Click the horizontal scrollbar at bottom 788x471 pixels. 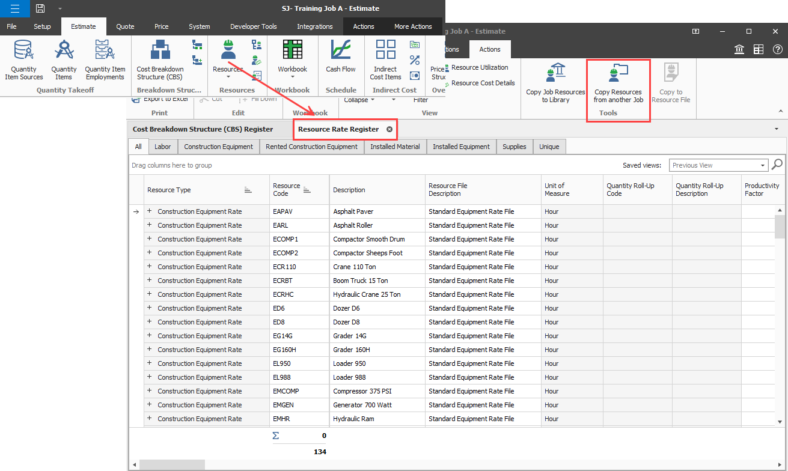click(172, 464)
